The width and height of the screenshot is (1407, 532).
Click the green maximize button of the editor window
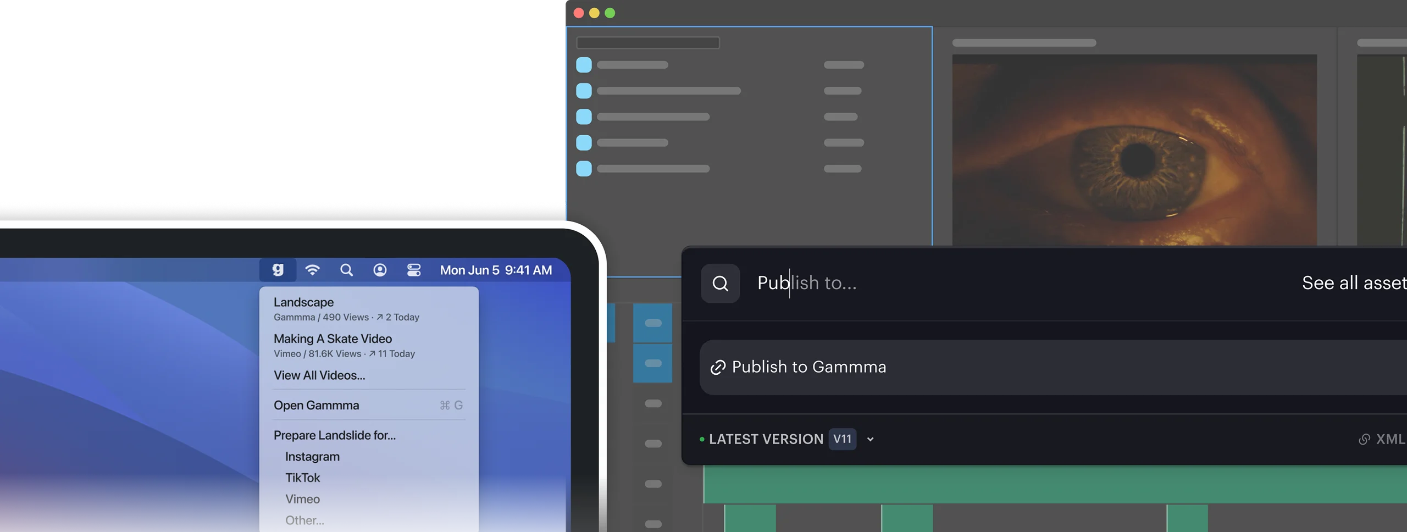click(x=610, y=13)
